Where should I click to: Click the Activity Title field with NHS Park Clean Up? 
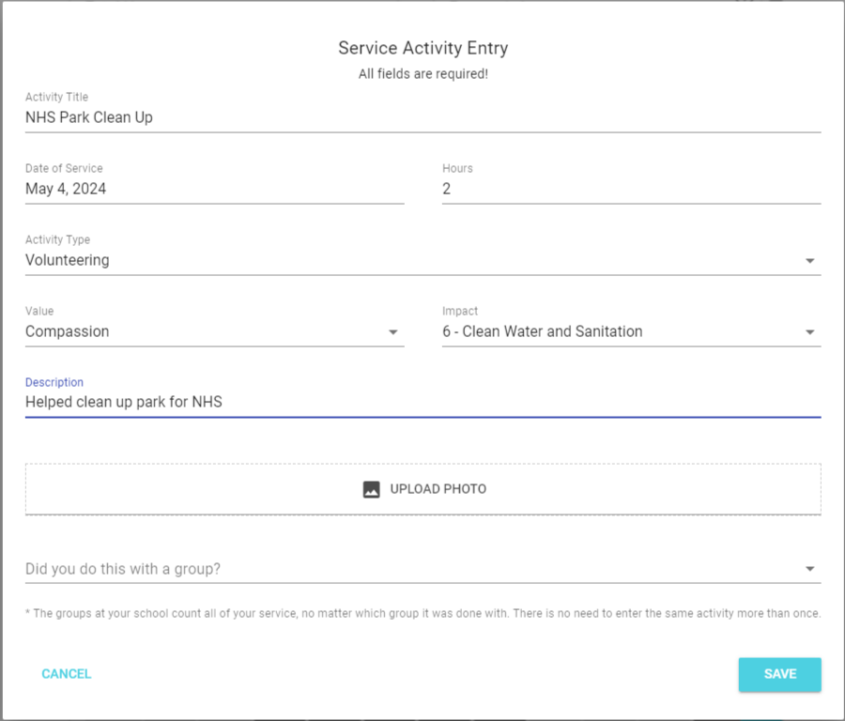click(x=422, y=118)
